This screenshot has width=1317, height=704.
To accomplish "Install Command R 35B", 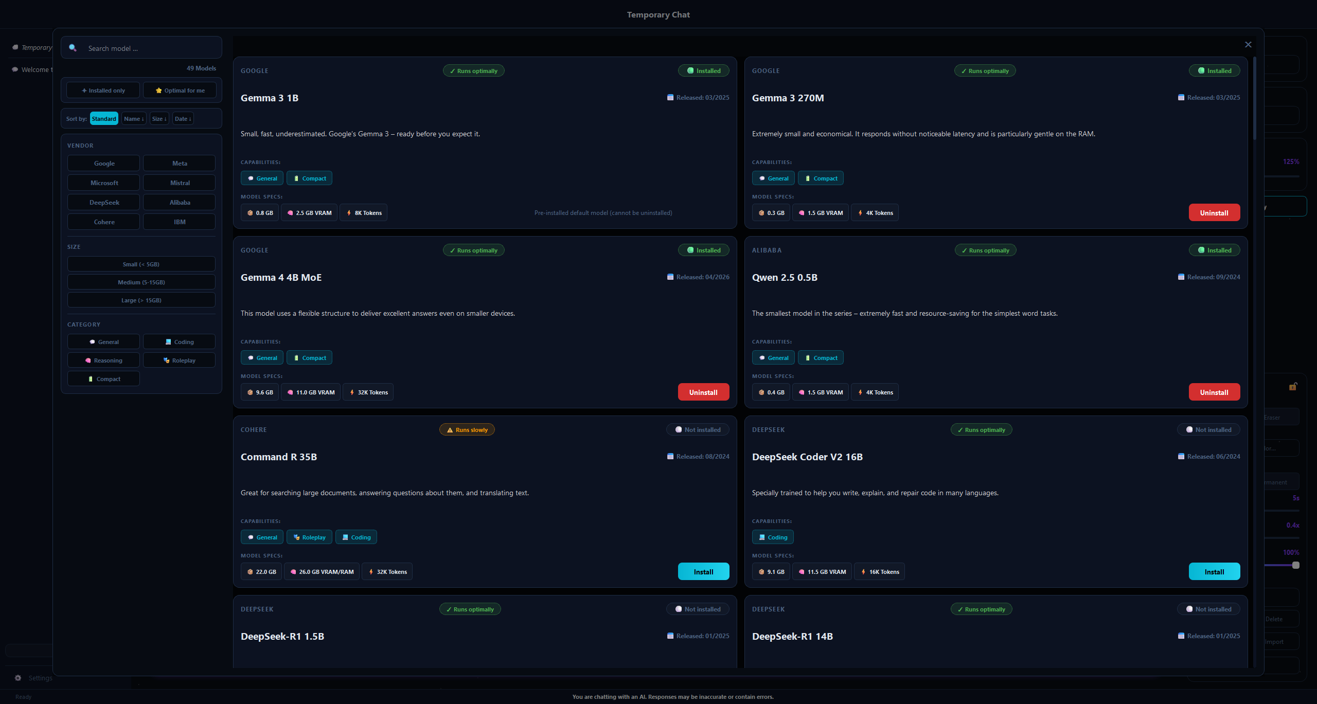I will click(703, 572).
